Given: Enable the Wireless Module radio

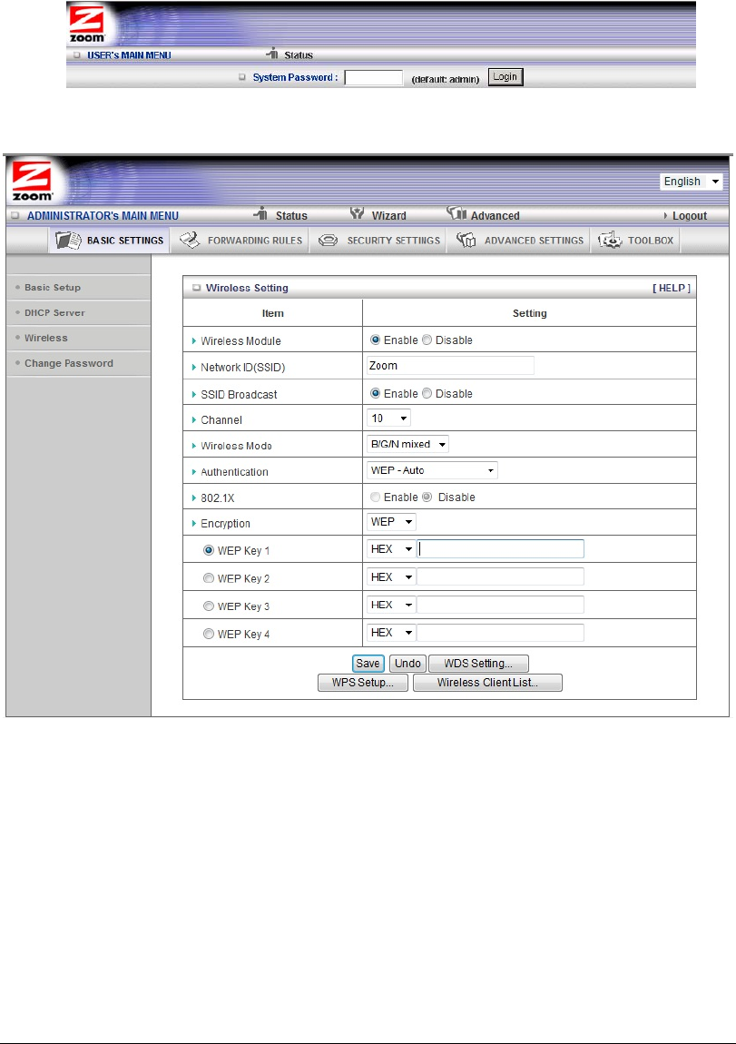Looking at the screenshot, I should [376, 340].
